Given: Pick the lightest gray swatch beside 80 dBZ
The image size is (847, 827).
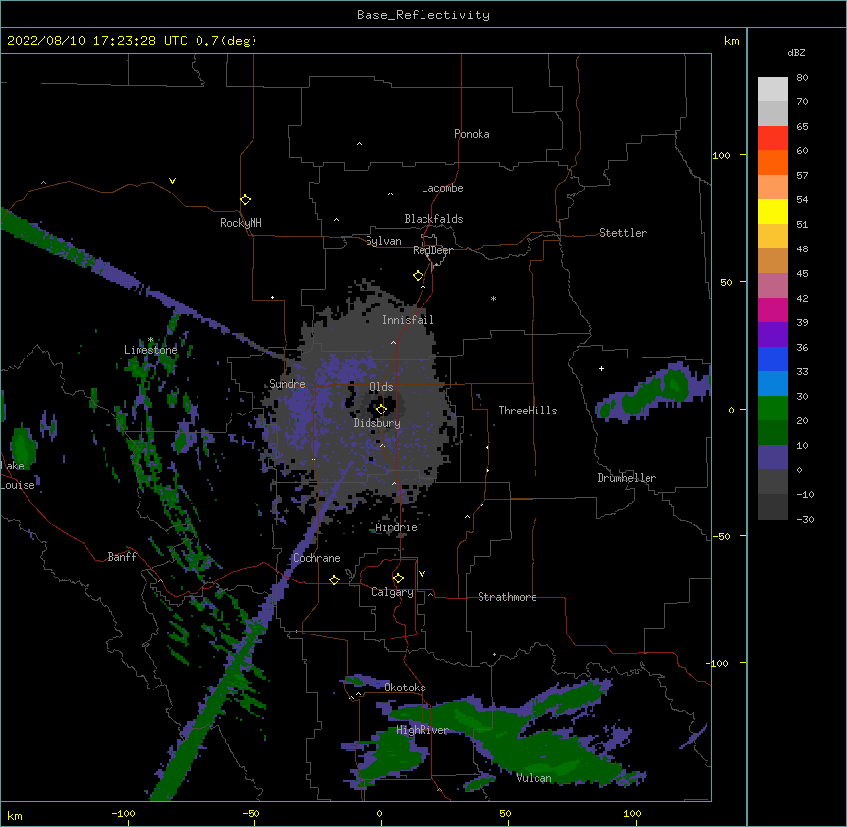Looking at the screenshot, I should pos(772,89).
